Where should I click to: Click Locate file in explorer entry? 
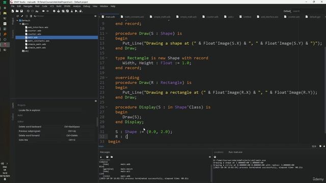(x=30, y=110)
